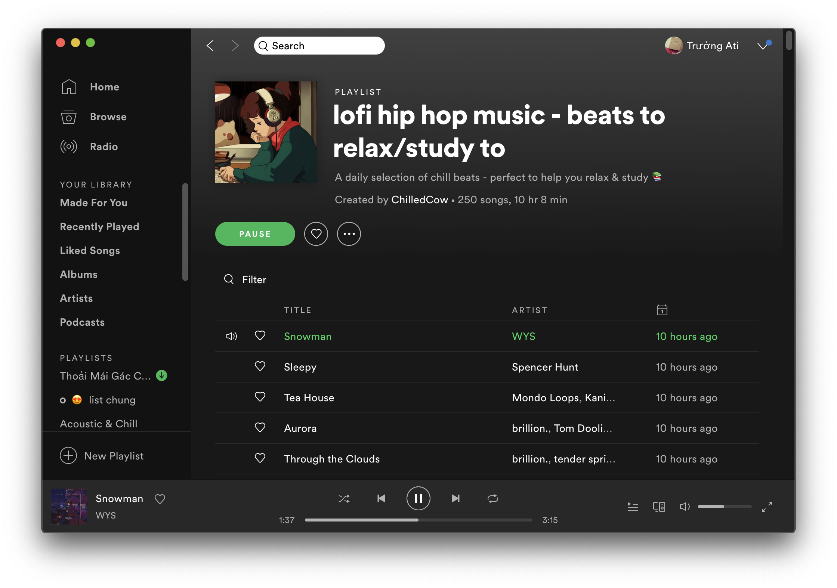Image resolution: width=837 pixels, height=588 pixels.
Task: Open the ChilledCow creator profile
Action: click(419, 199)
